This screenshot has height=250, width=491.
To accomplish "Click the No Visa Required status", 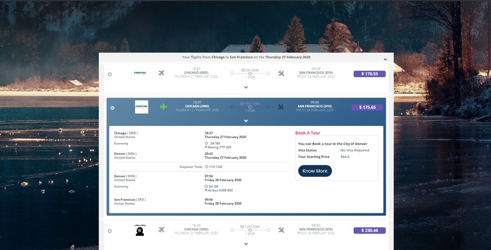I will (x=355, y=150).
